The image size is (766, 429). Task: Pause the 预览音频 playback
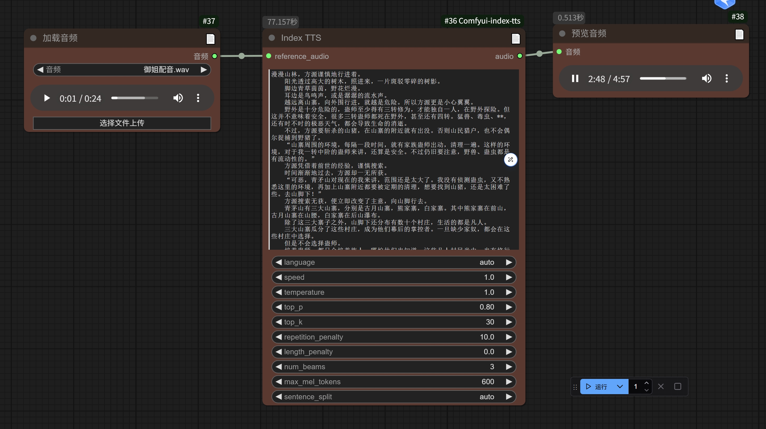575,79
